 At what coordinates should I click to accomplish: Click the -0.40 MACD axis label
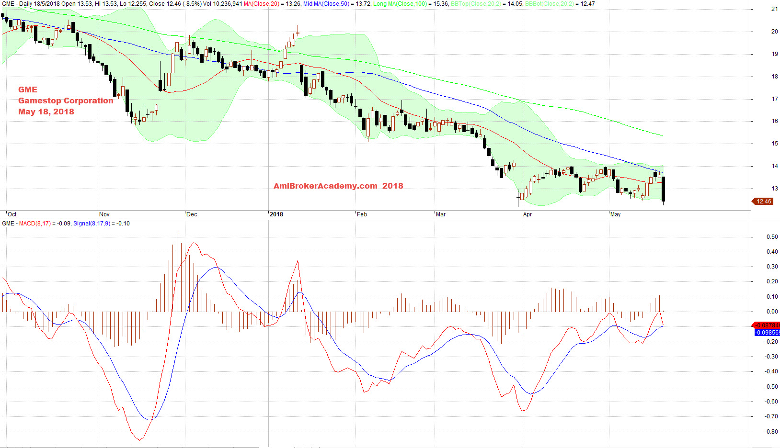(771, 371)
